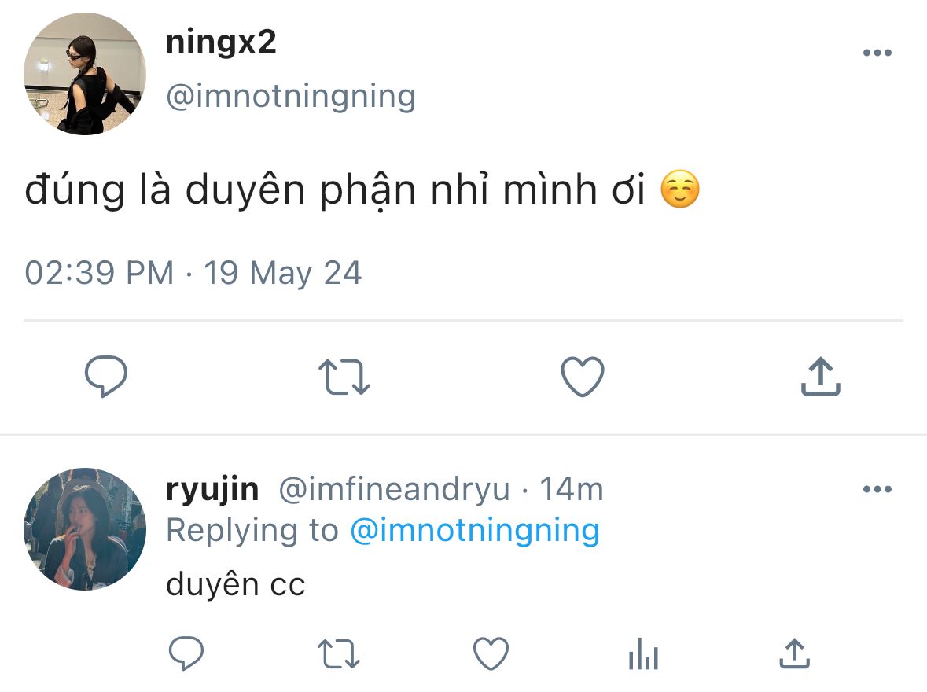
Task: Open ryujin's display name profile
Action: pyautogui.click(x=212, y=489)
